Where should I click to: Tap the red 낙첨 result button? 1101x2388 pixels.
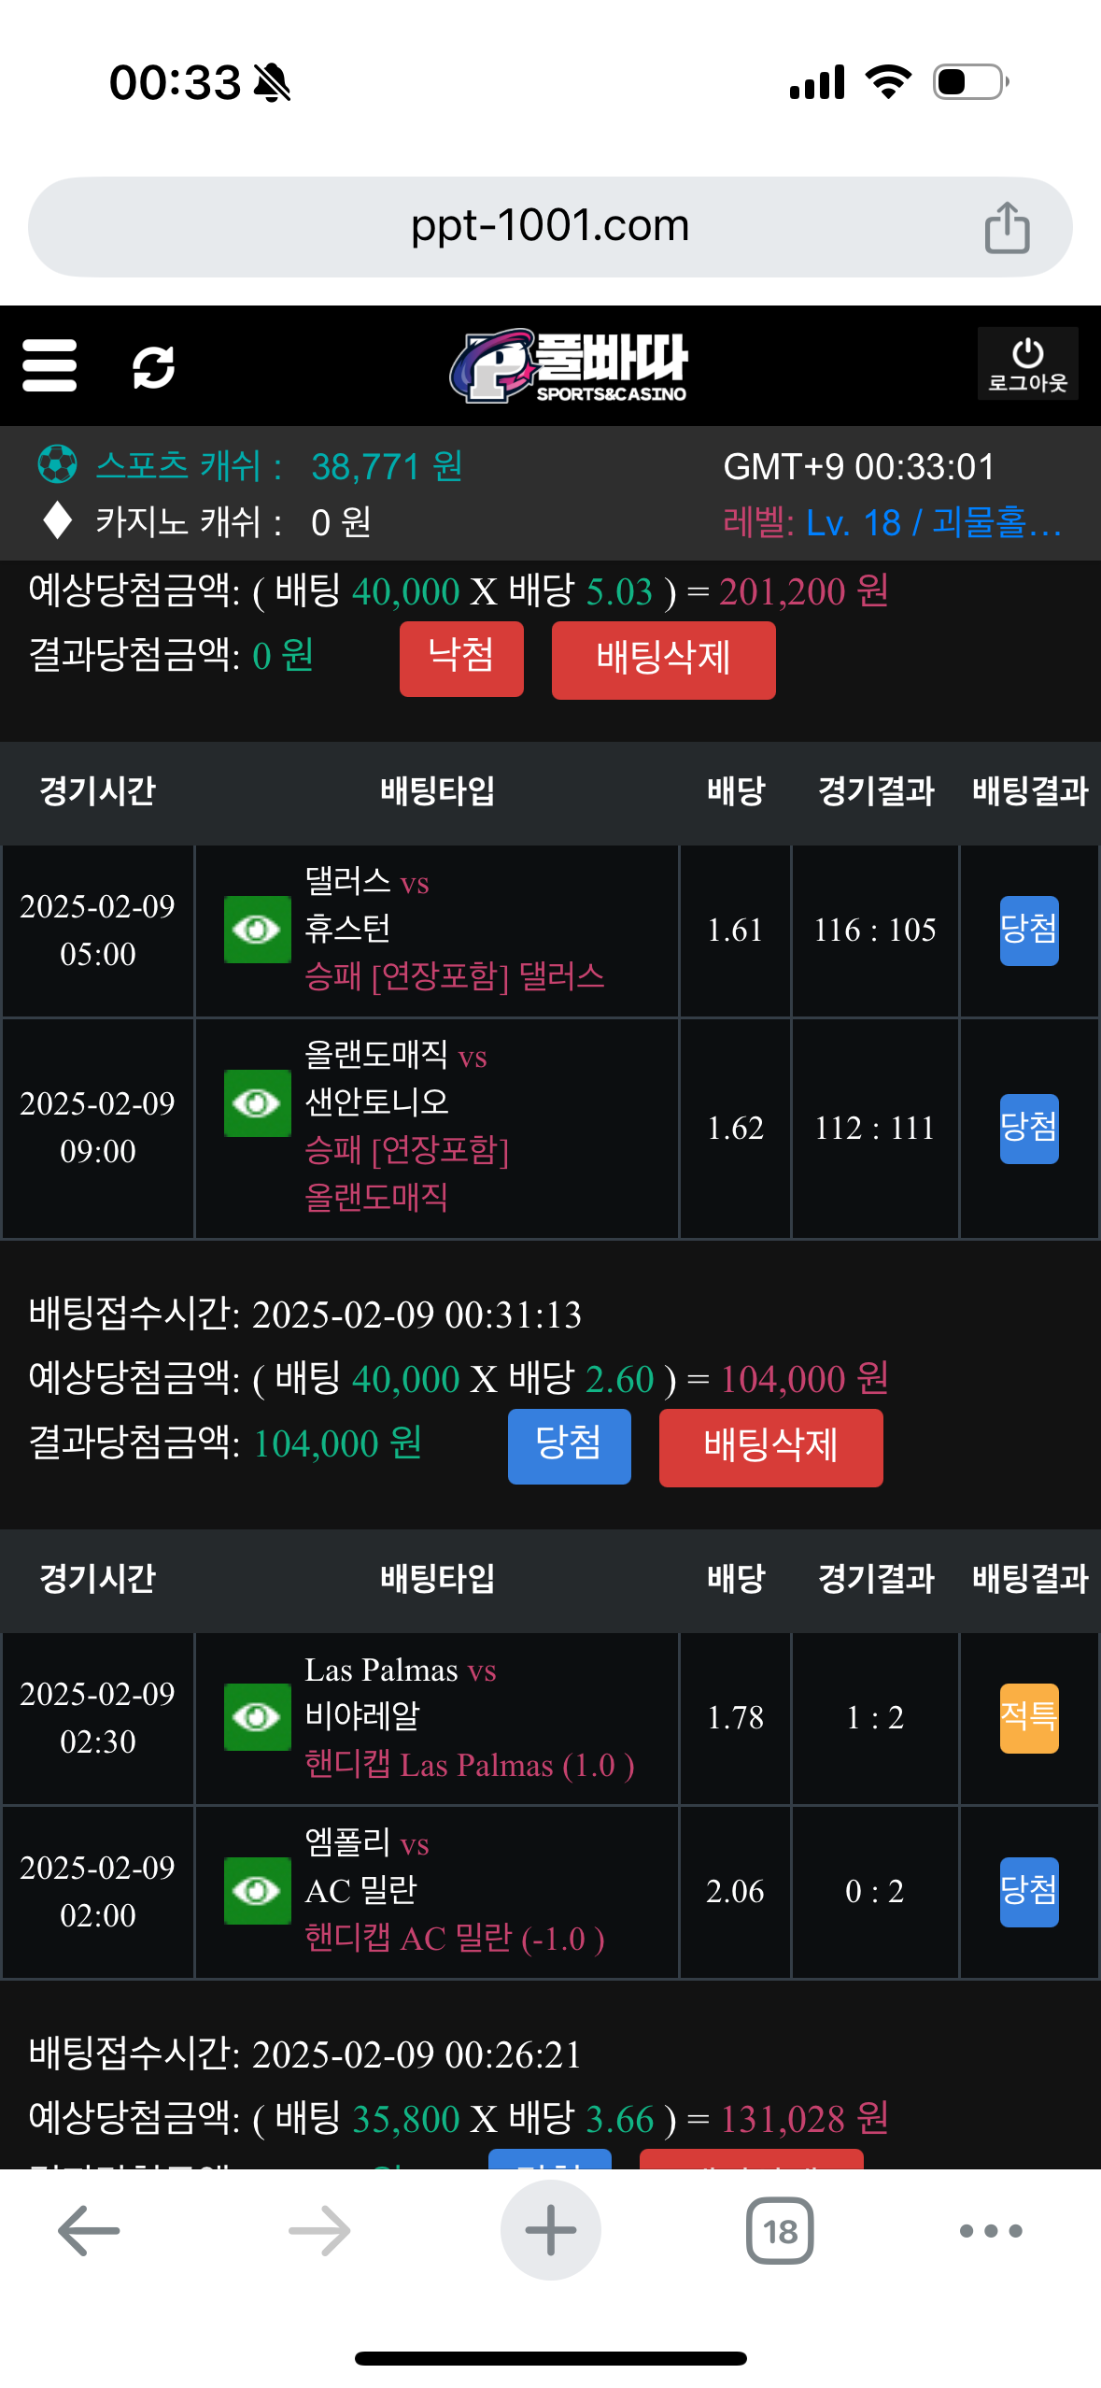click(461, 659)
